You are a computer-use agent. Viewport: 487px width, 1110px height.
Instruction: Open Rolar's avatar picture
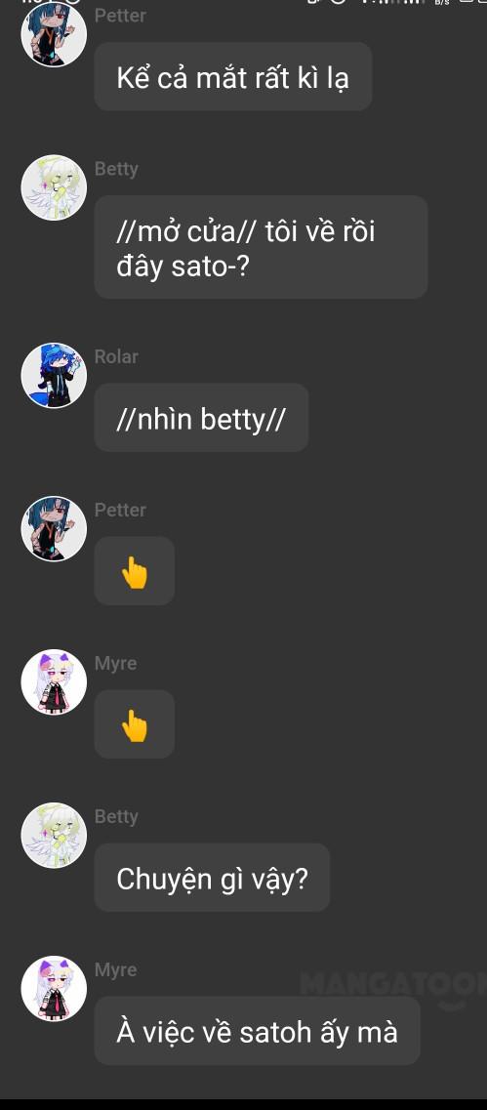(54, 375)
